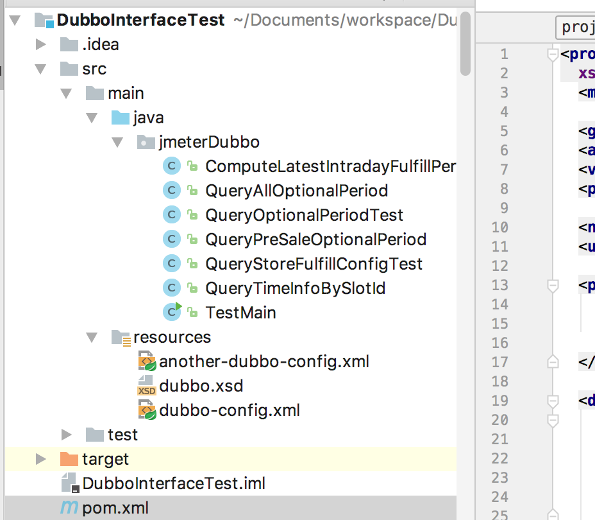Expand the target folder arrow

(40, 459)
